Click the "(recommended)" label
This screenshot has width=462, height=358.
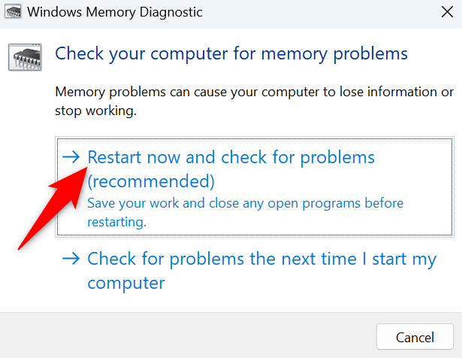(x=151, y=181)
